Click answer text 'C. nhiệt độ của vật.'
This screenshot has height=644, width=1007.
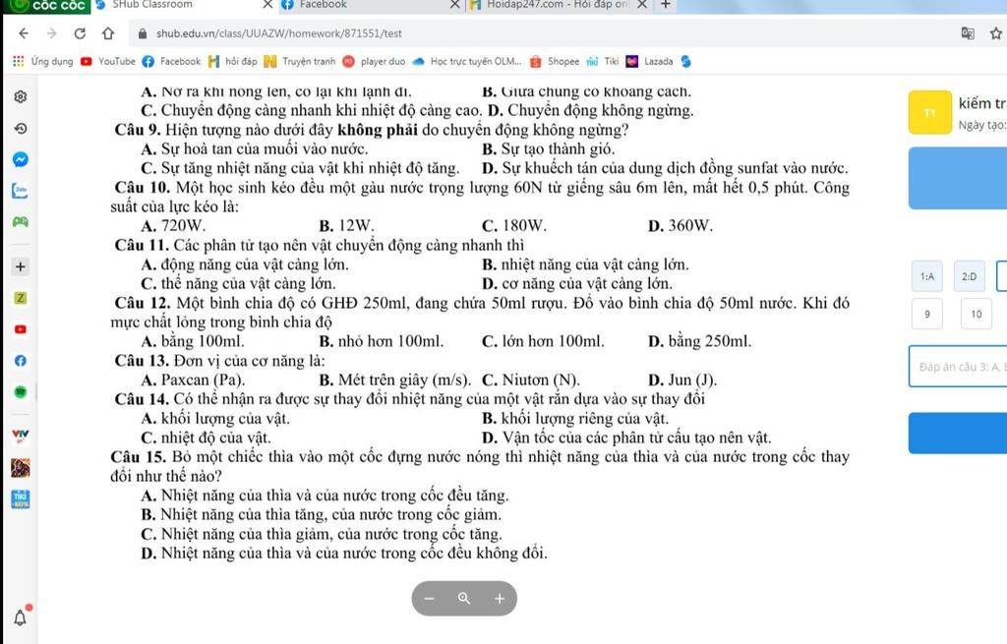point(206,438)
